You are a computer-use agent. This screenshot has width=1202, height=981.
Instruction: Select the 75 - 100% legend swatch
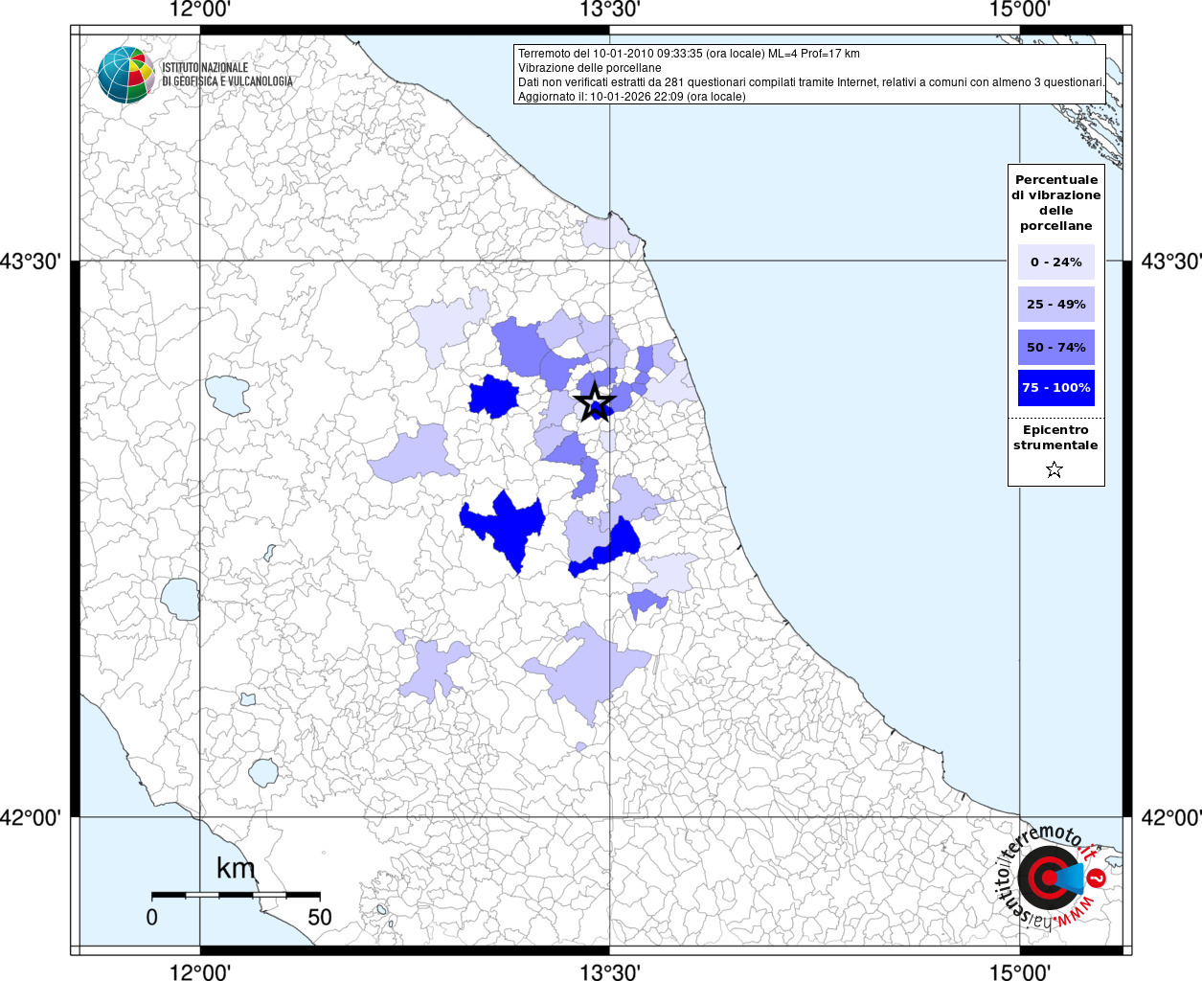(1055, 388)
